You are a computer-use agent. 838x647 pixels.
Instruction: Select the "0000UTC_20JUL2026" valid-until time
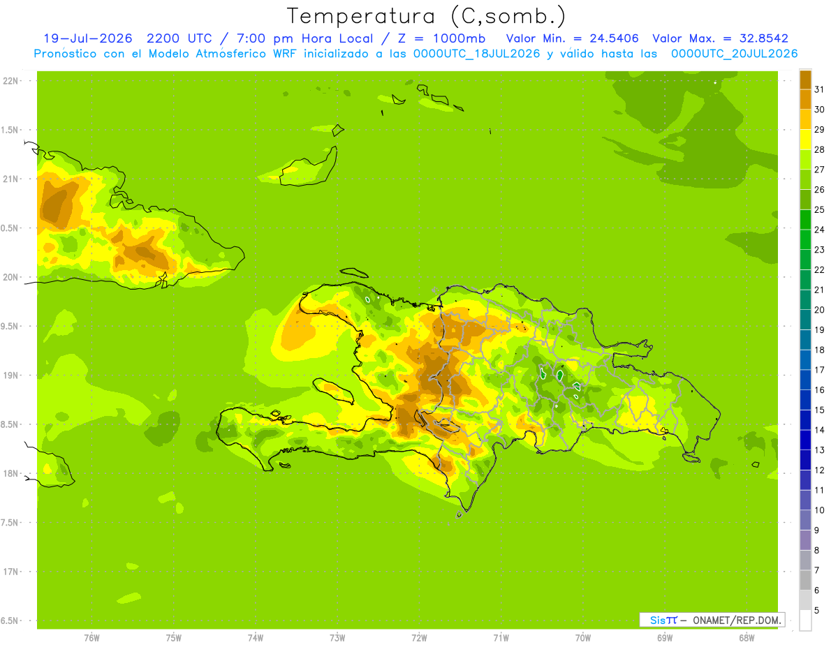coord(734,54)
